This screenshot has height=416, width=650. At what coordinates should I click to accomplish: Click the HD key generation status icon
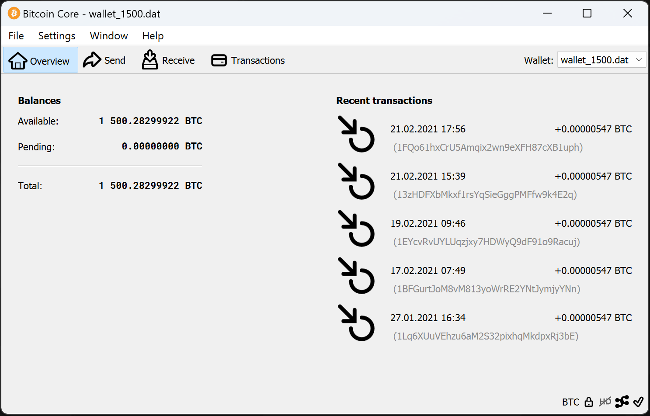(x=605, y=402)
